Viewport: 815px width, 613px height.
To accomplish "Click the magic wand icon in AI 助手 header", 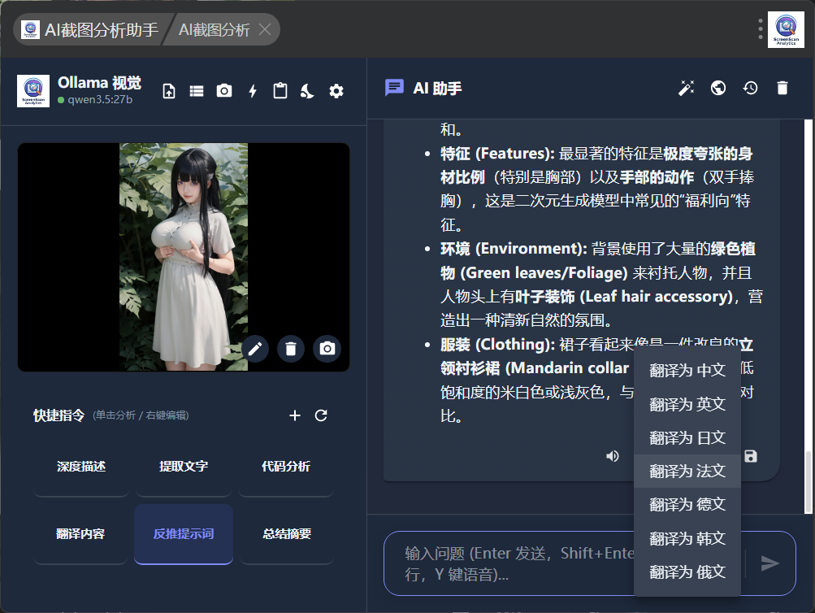I will tap(687, 88).
